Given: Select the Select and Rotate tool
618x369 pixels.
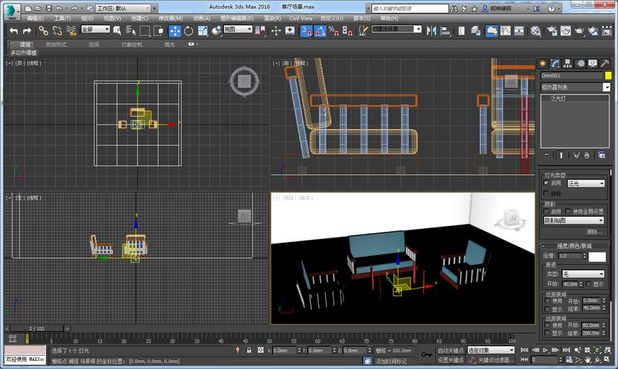Looking at the screenshot, I should (188, 30).
